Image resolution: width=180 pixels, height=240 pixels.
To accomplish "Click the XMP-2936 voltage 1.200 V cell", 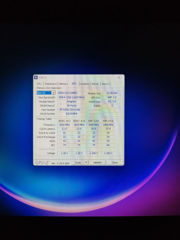I will (x=108, y=153).
